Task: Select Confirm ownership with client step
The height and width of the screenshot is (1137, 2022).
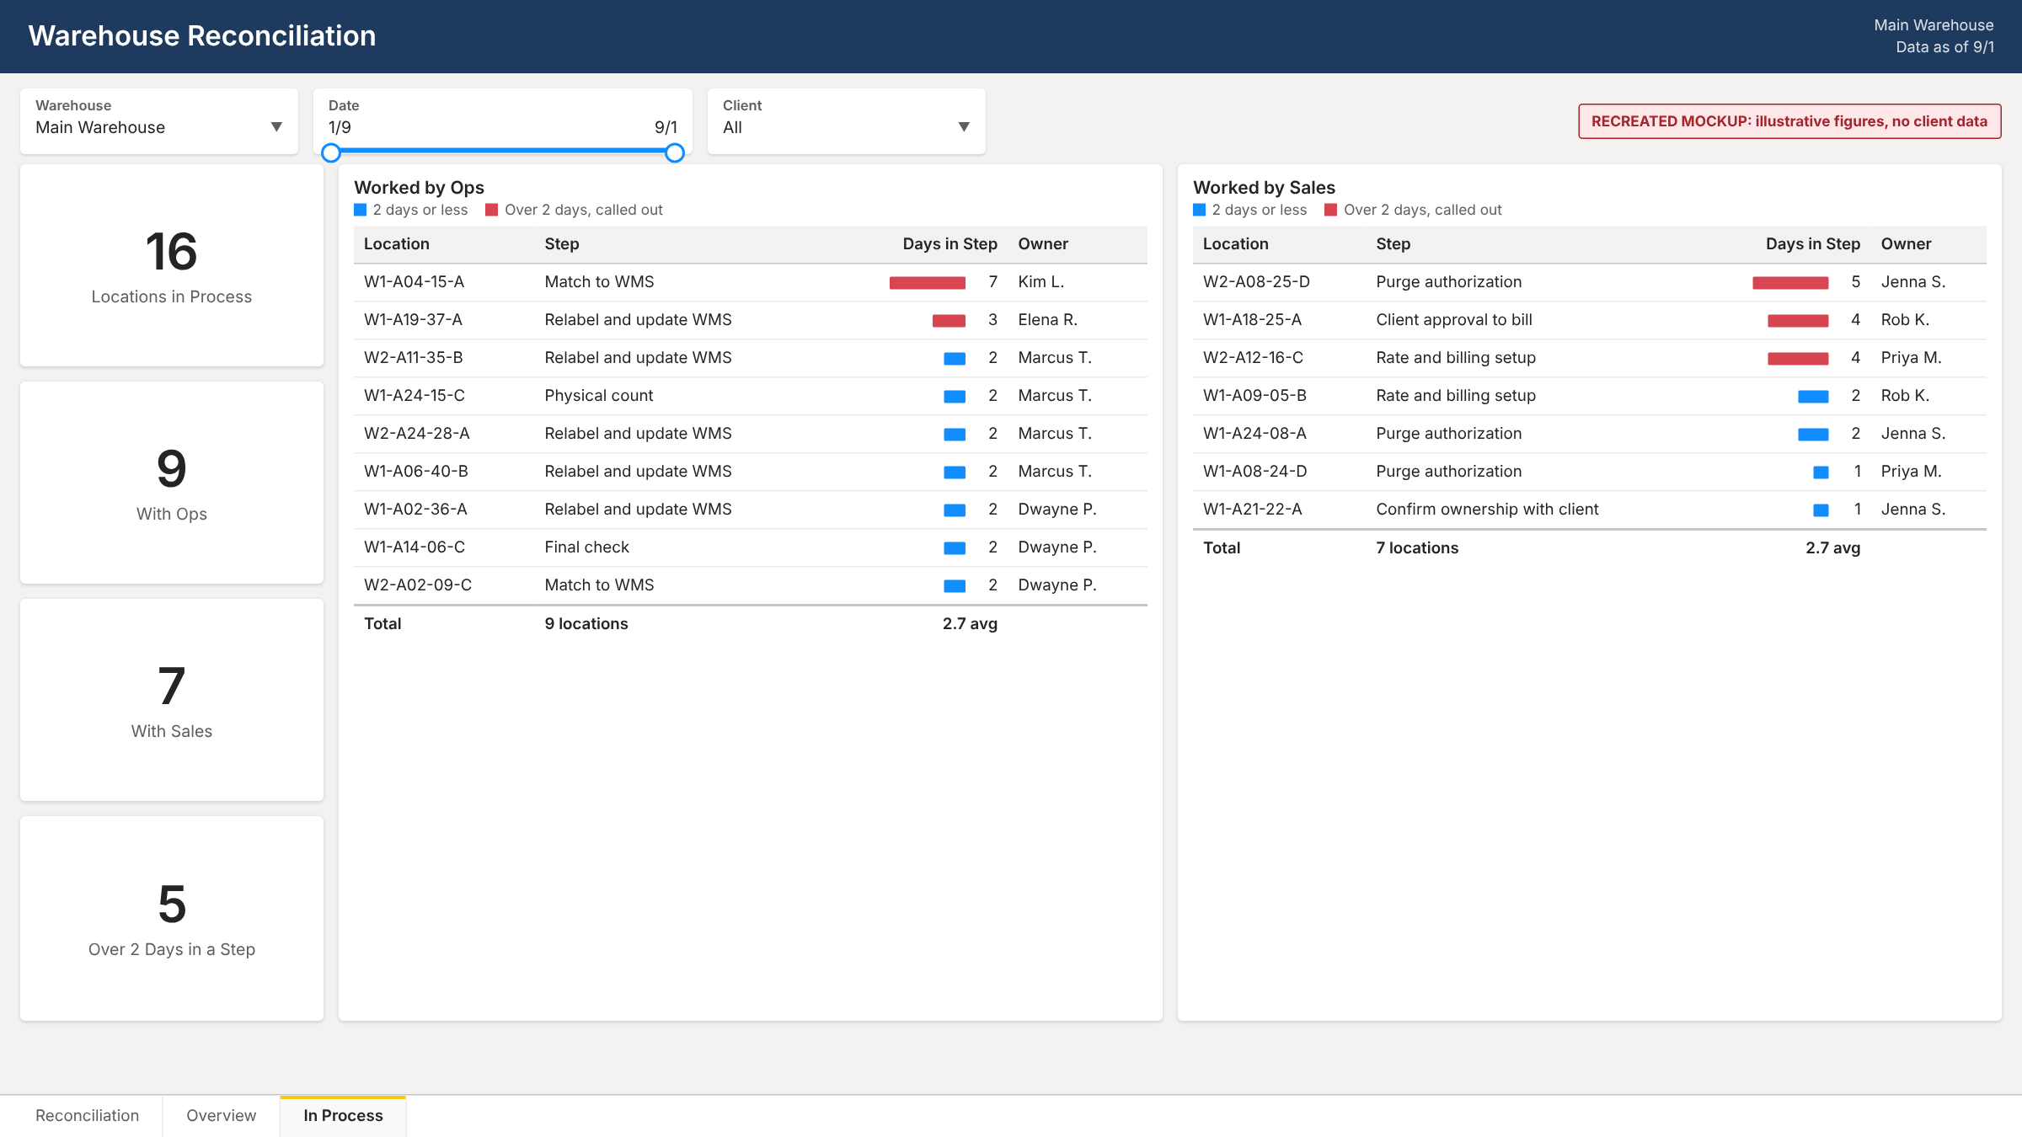Action: [1487, 509]
